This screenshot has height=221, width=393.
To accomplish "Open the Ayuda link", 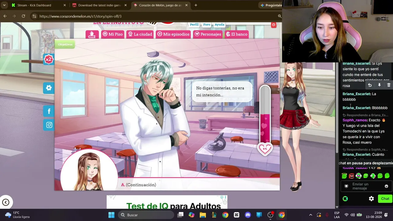I will [219, 25].
